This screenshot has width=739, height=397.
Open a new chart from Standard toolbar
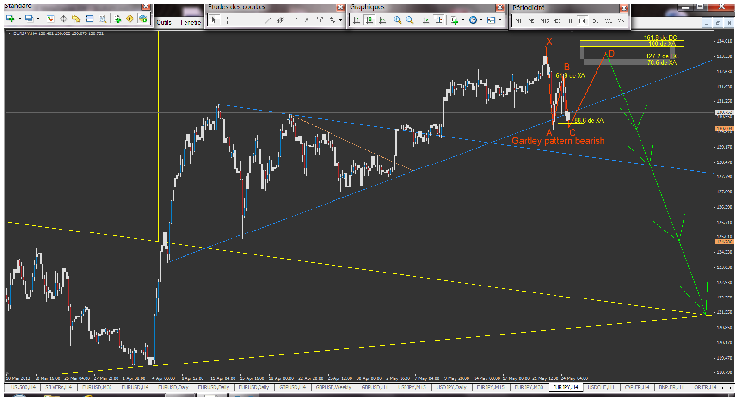pos(10,19)
